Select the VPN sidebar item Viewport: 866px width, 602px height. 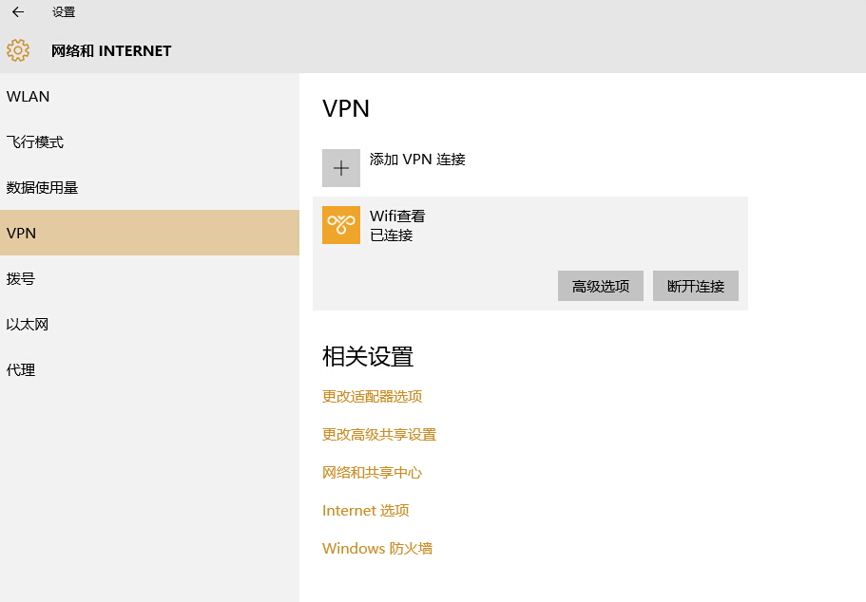point(149,233)
